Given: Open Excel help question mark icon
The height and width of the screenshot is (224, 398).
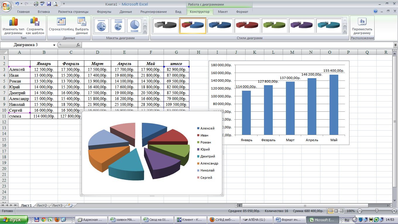Looking at the screenshot, I should (x=375, y=11).
